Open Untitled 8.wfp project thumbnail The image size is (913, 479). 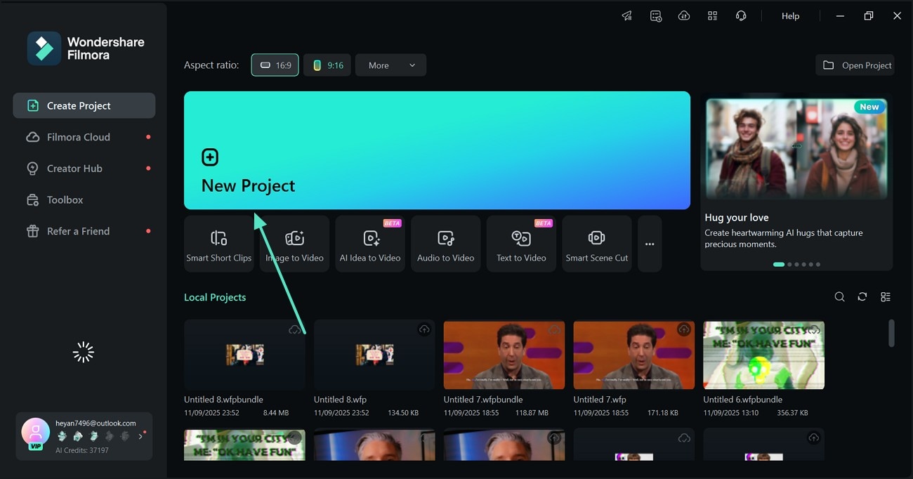[374, 355]
